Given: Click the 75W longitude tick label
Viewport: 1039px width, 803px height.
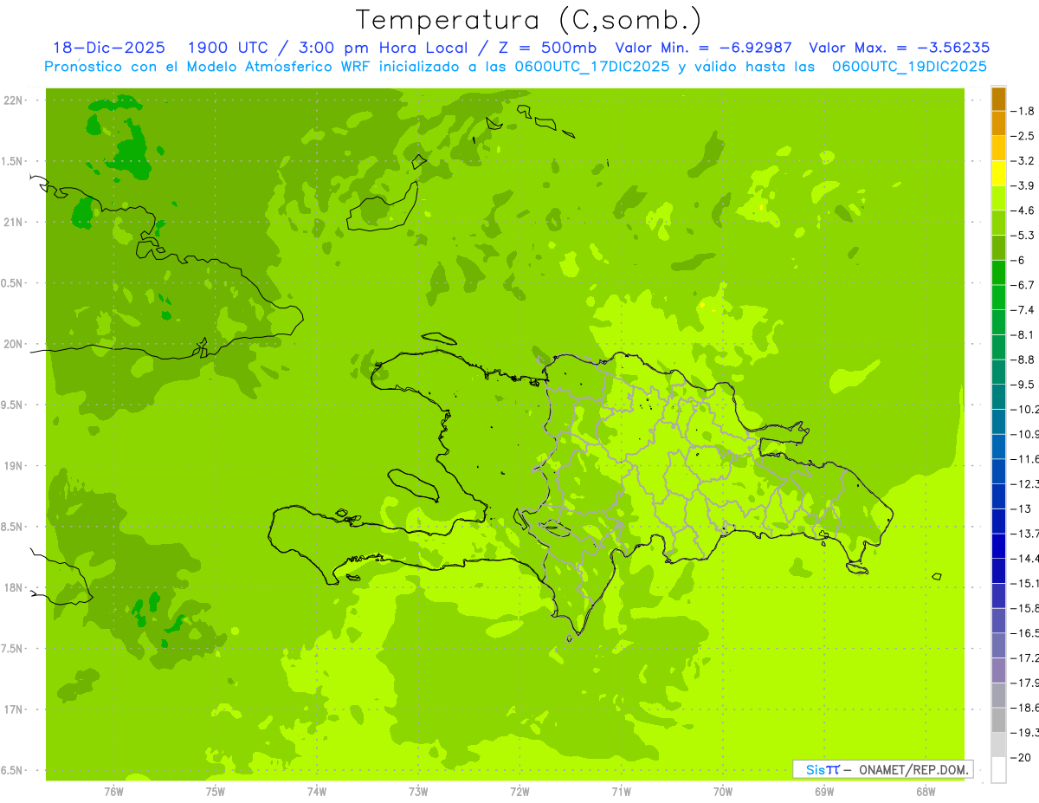Looking at the screenshot, I should pyautogui.click(x=215, y=791).
